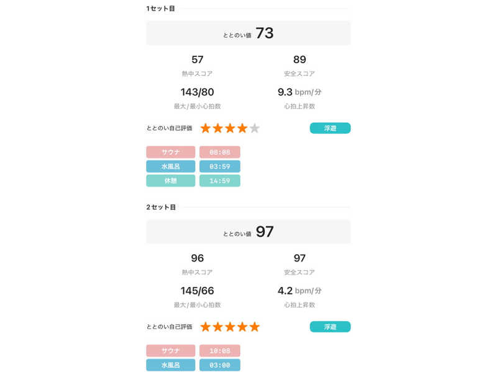Select the first star in set 2 rating
497x372 pixels.
pos(206,327)
